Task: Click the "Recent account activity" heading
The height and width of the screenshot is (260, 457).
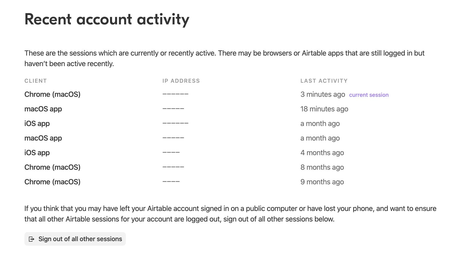Action: [x=107, y=19]
